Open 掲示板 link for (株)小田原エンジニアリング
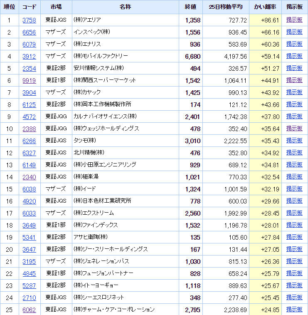308x315 pixels. (294, 164)
